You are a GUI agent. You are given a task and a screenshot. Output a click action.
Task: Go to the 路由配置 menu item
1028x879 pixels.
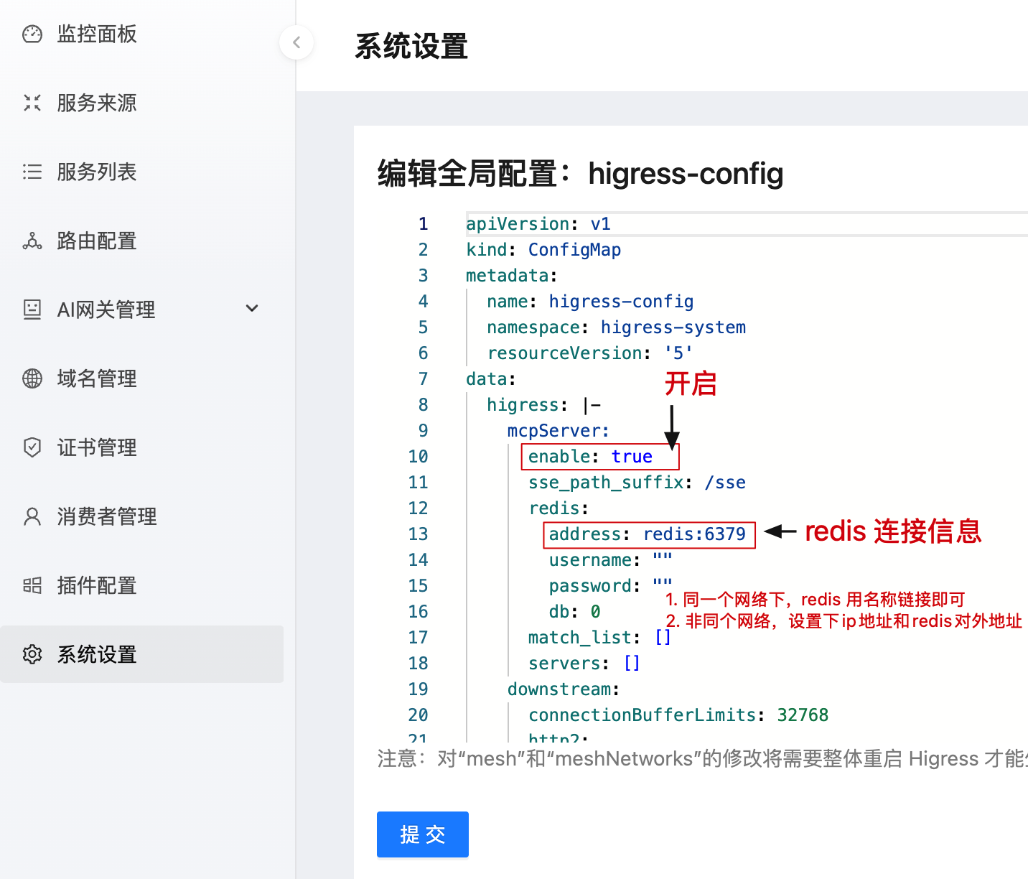point(97,241)
